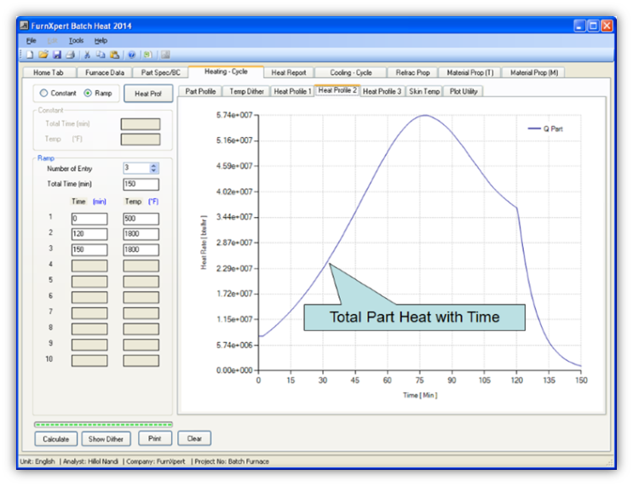Click the FurnXpert application icon in title bar

24,26
